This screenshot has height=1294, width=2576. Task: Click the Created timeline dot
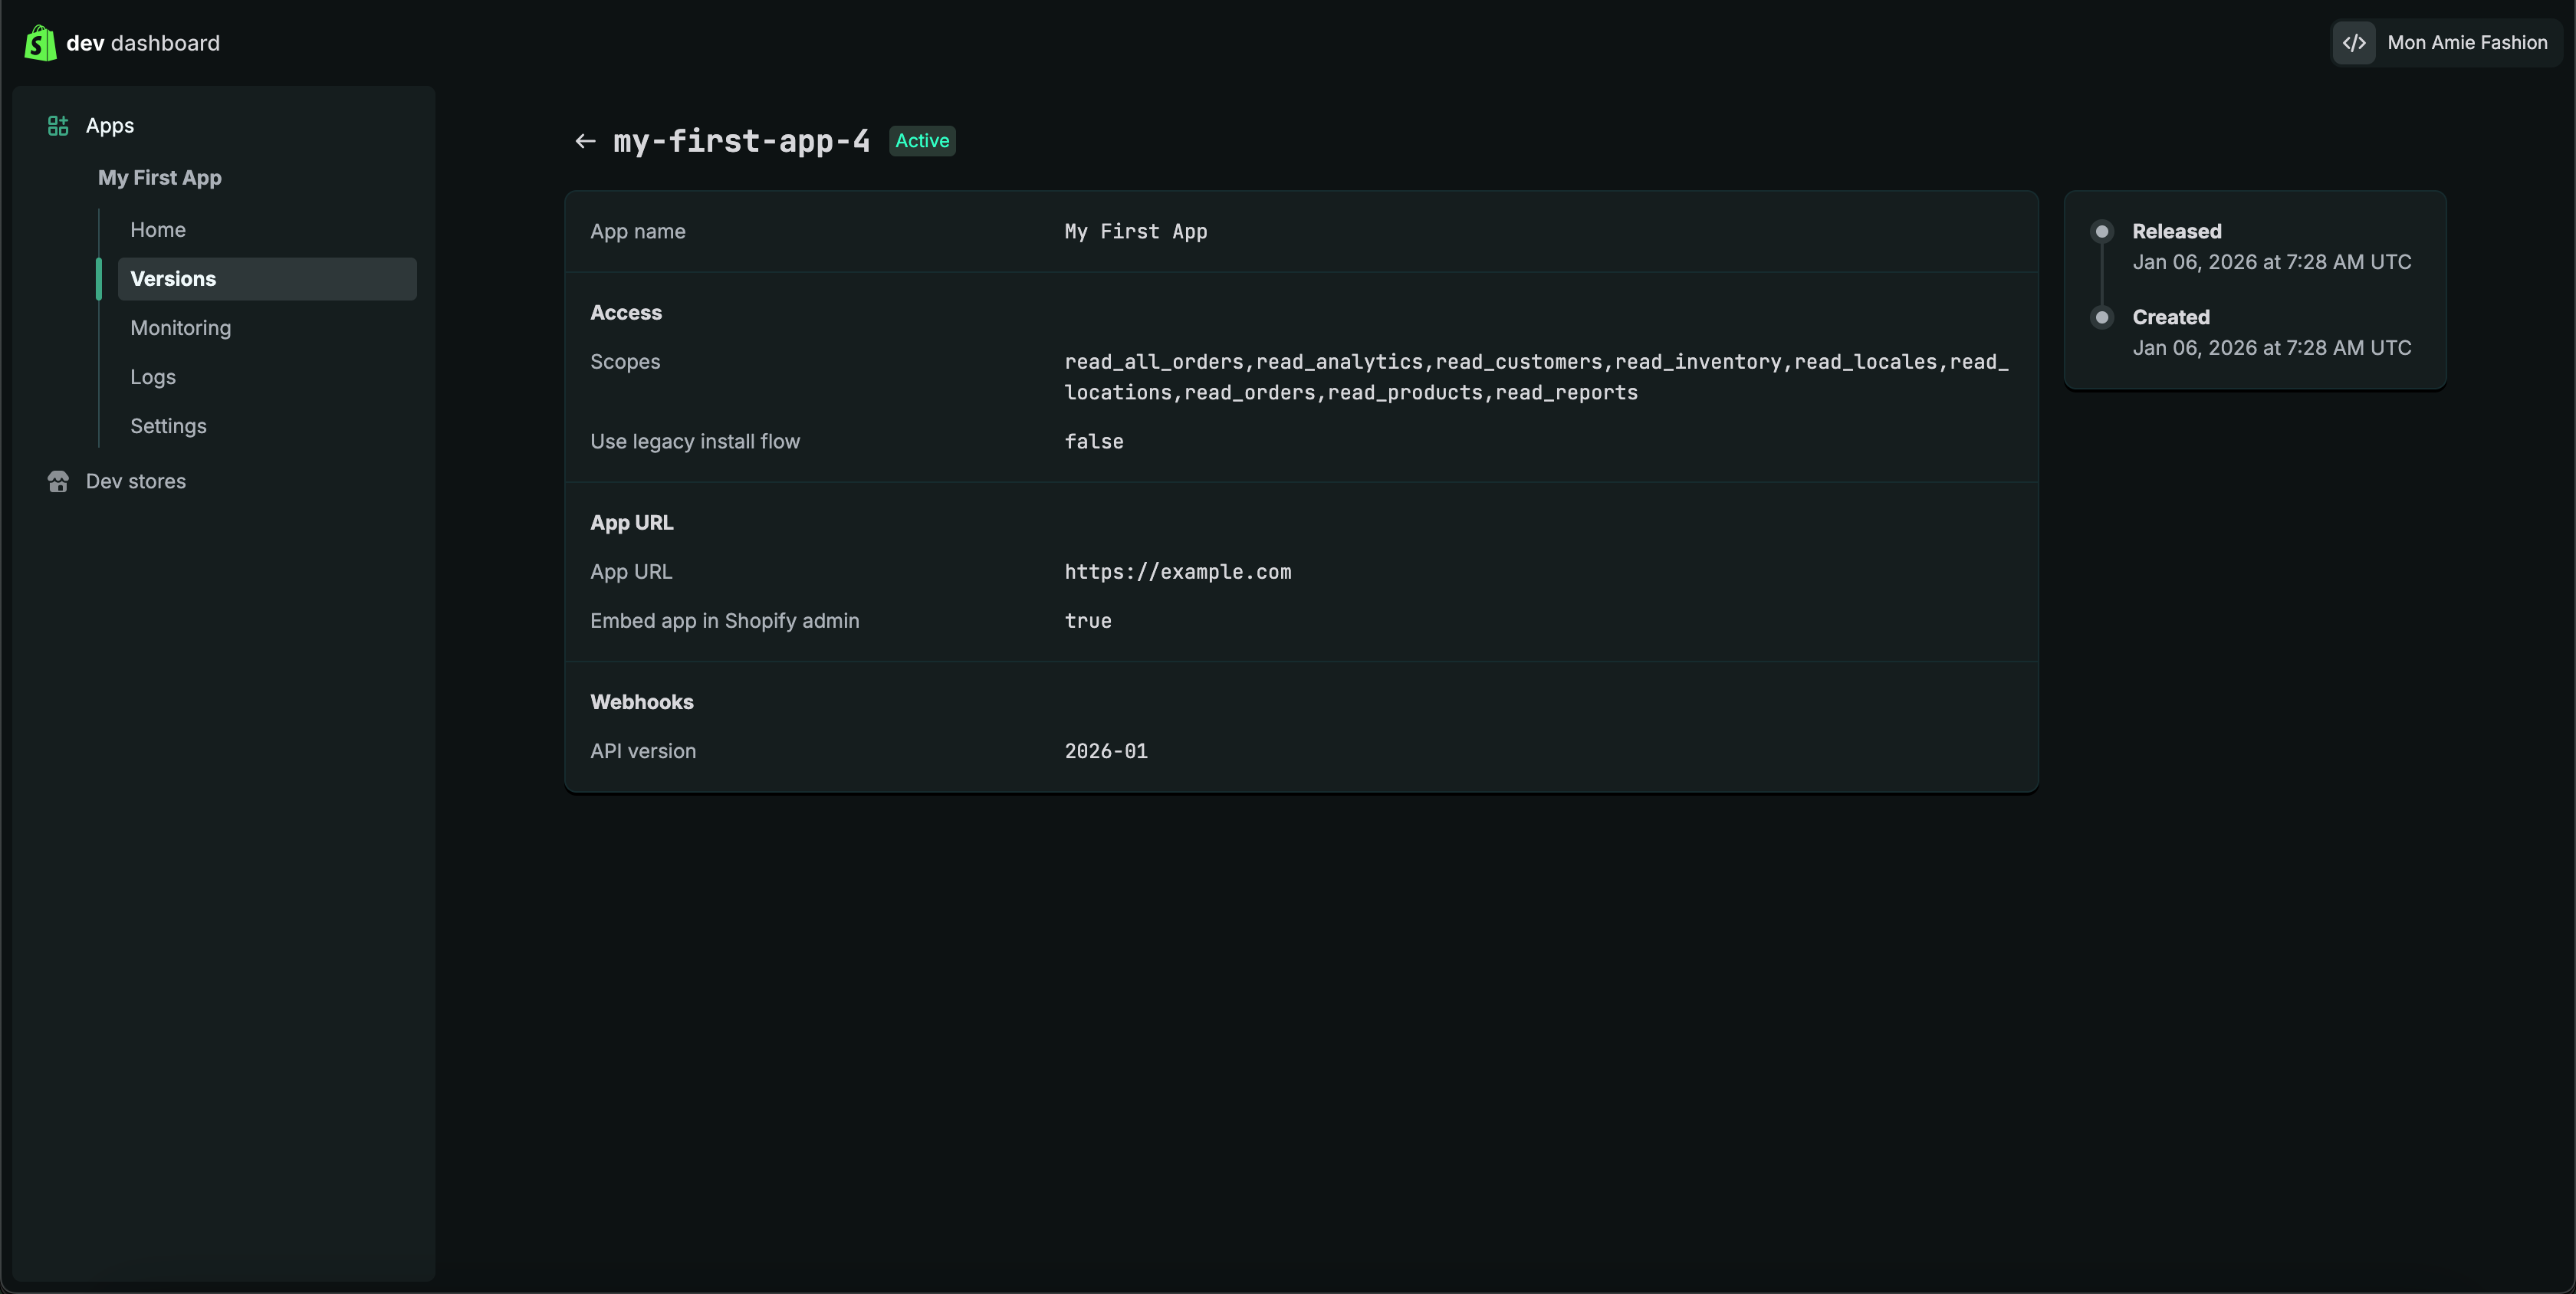[2102, 318]
